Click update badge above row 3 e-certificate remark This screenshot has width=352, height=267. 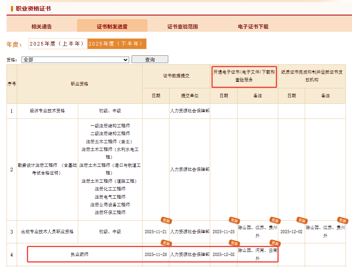pyautogui.click(x=275, y=220)
